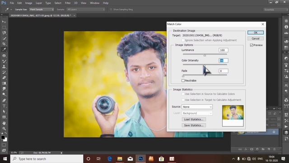This screenshot has width=289, height=163.
Task: Select the Crop tool
Action: tap(4, 44)
